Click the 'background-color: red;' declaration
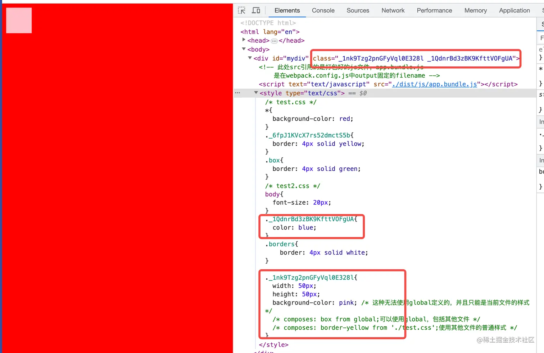The width and height of the screenshot is (544, 353). [x=313, y=119]
